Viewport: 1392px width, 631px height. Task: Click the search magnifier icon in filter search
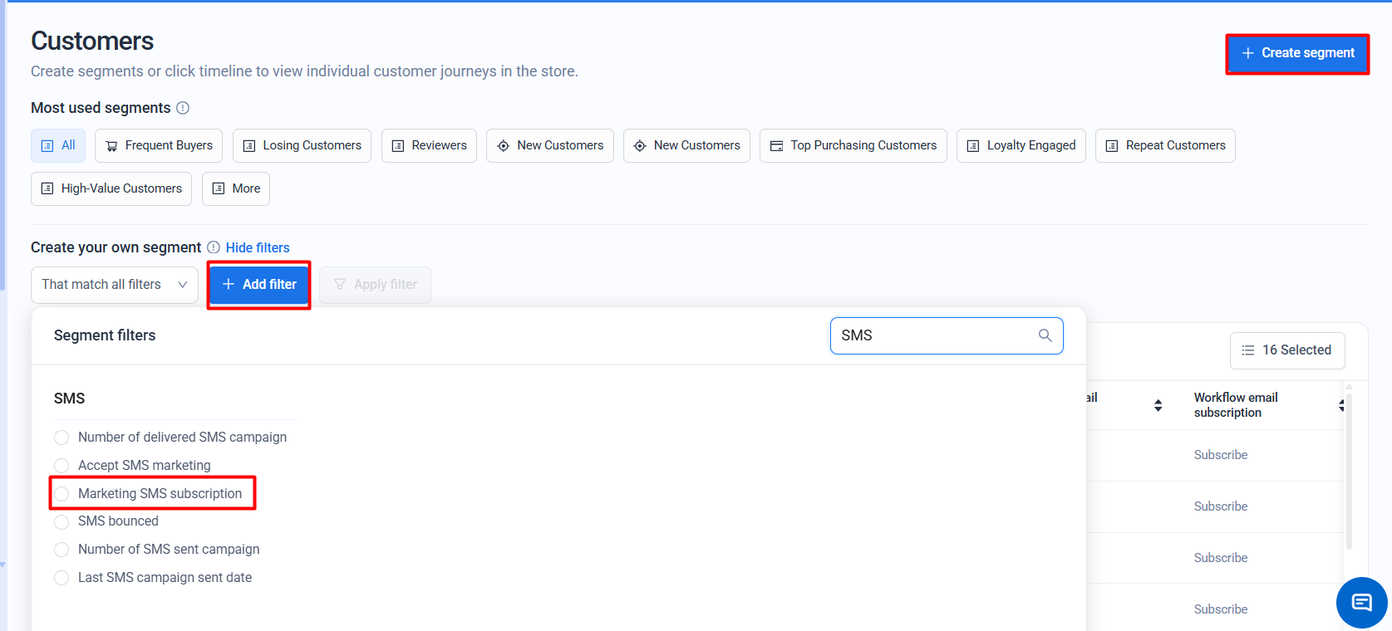1045,335
